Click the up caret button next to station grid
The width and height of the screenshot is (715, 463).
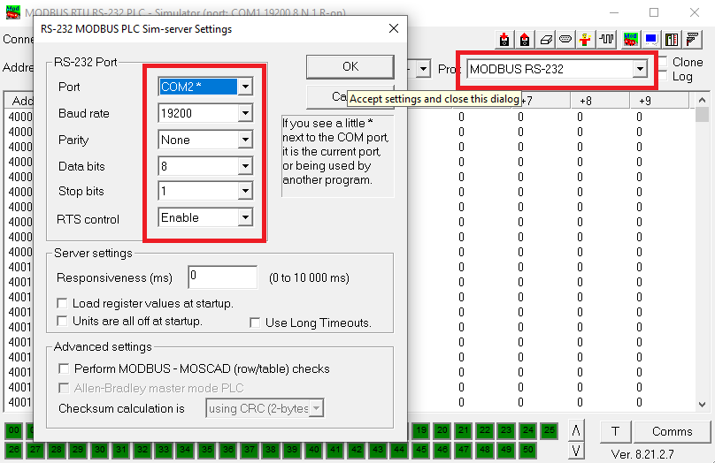click(x=576, y=430)
